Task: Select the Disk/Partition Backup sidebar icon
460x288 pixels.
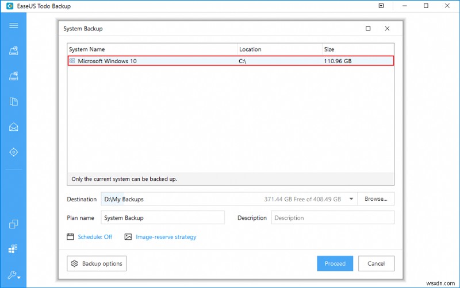Action: tap(13, 51)
